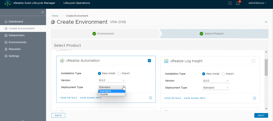Click the Environments sidebar icon

[x=6, y=42]
